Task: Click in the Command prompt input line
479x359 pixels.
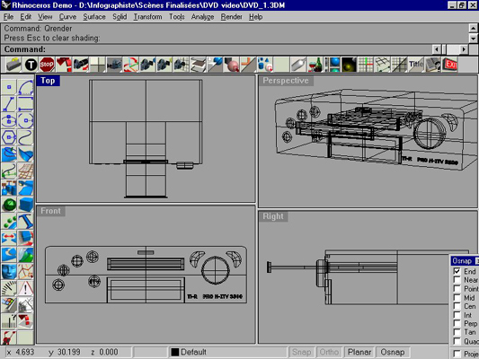Action: [x=217, y=49]
